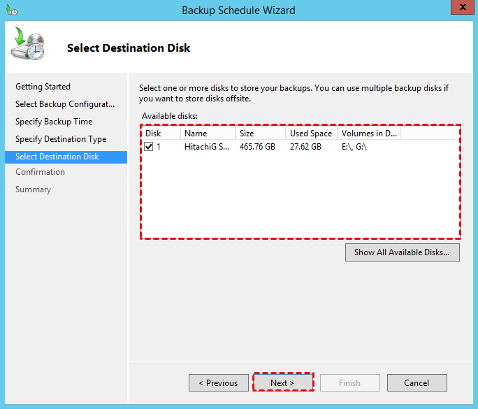The image size is (478, 409).
Task: Open the Getting Started step
Action: pos(43,87)
